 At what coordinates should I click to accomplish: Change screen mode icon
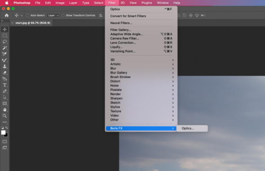(x=4, y=148)
